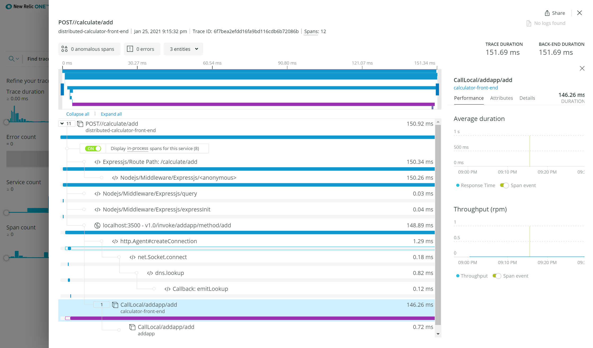The image size is (593, 348).
Task: Click the anomalous spans icon
Action: (65, 49)
